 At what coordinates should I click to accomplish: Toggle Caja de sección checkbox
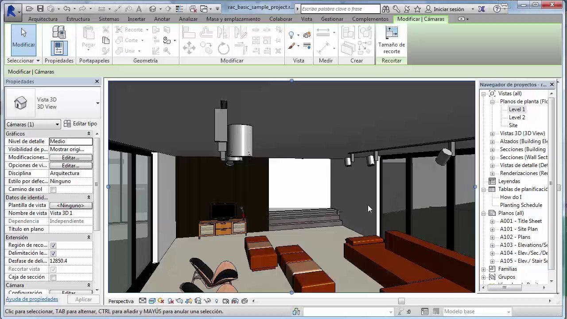tap(53, 277)
